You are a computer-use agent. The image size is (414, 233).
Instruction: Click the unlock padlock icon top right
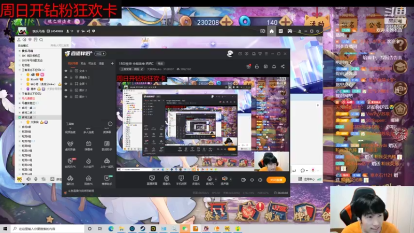click(x=257, y=67)
